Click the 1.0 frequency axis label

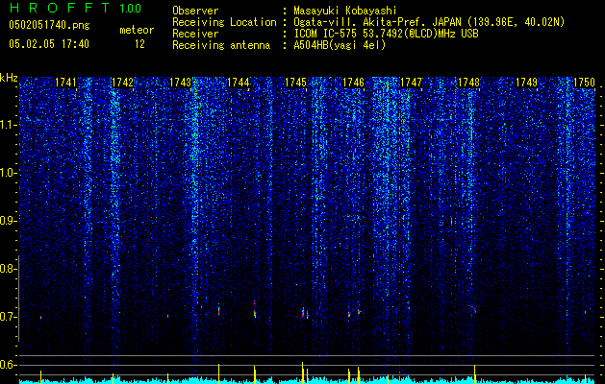point(8,173)
